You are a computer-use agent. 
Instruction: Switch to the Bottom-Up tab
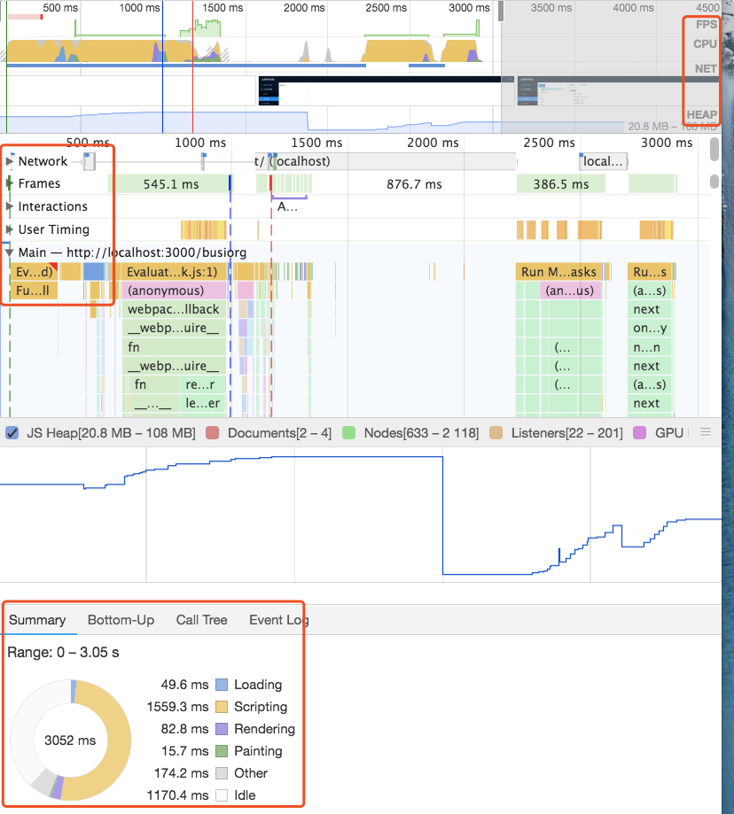click(x=121, y=620)
